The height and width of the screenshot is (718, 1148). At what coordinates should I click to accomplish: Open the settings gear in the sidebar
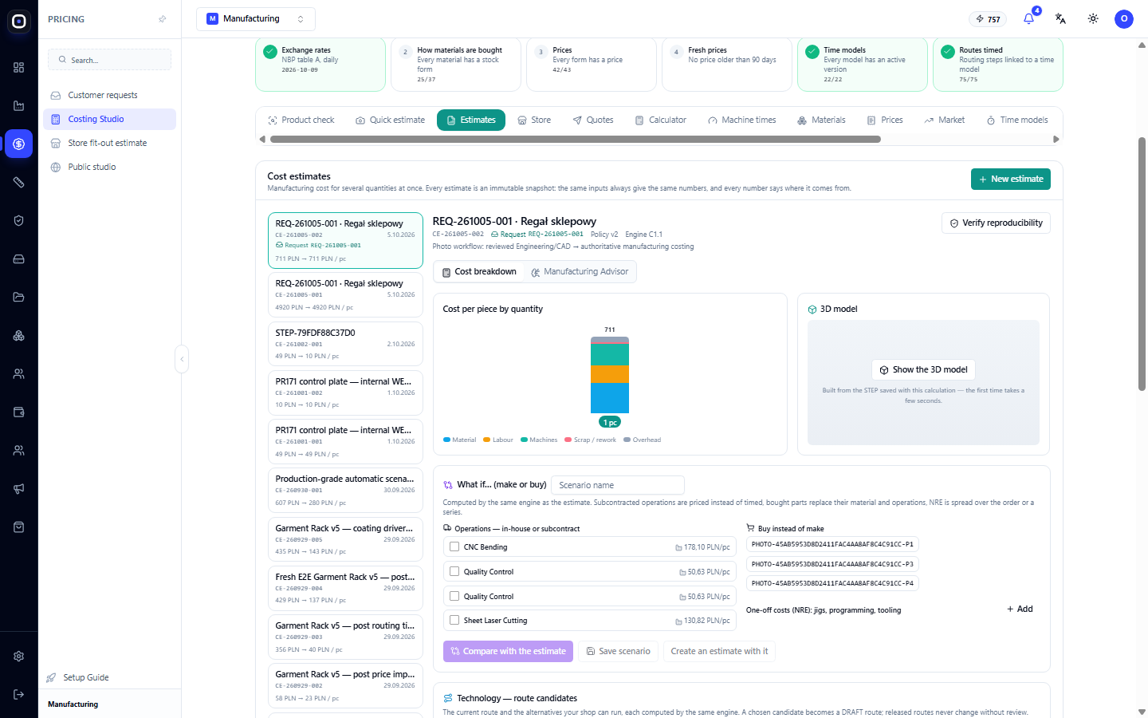[19, 657]
